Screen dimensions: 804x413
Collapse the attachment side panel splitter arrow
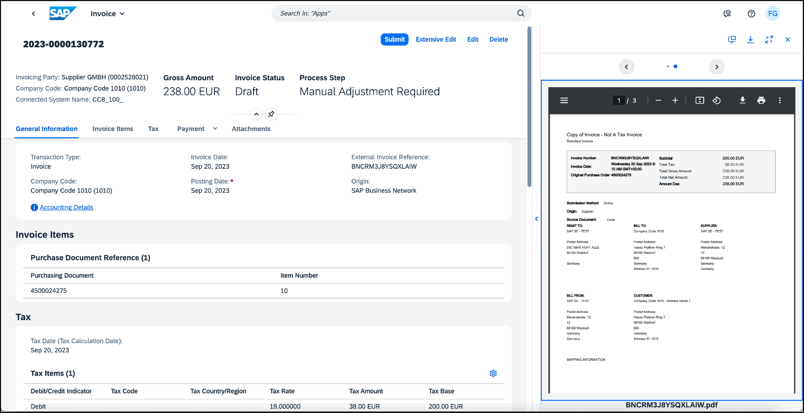click(537, 219)
